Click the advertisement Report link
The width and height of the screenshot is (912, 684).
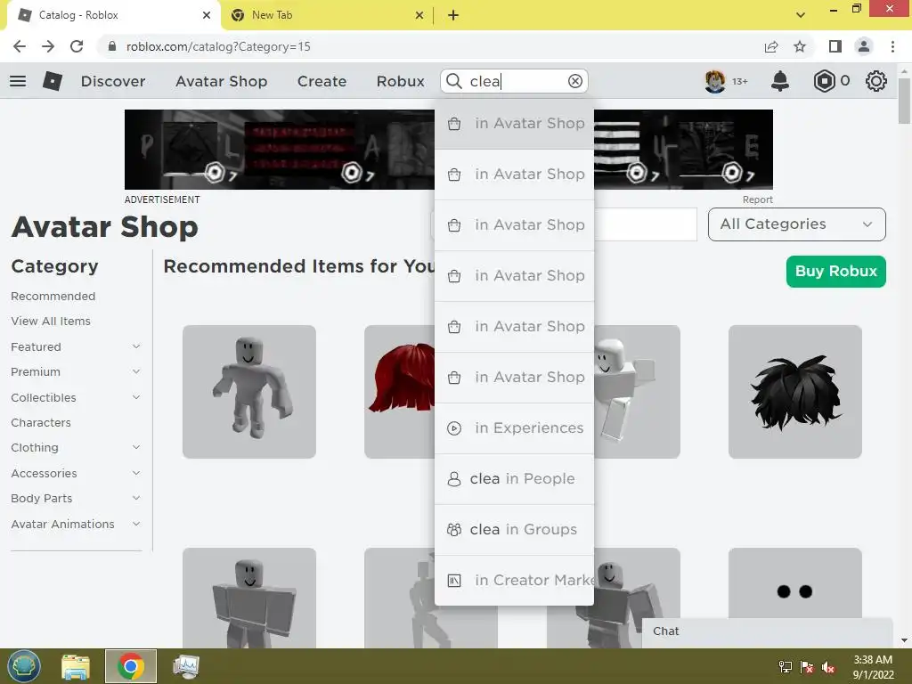(x=757, y=199)
